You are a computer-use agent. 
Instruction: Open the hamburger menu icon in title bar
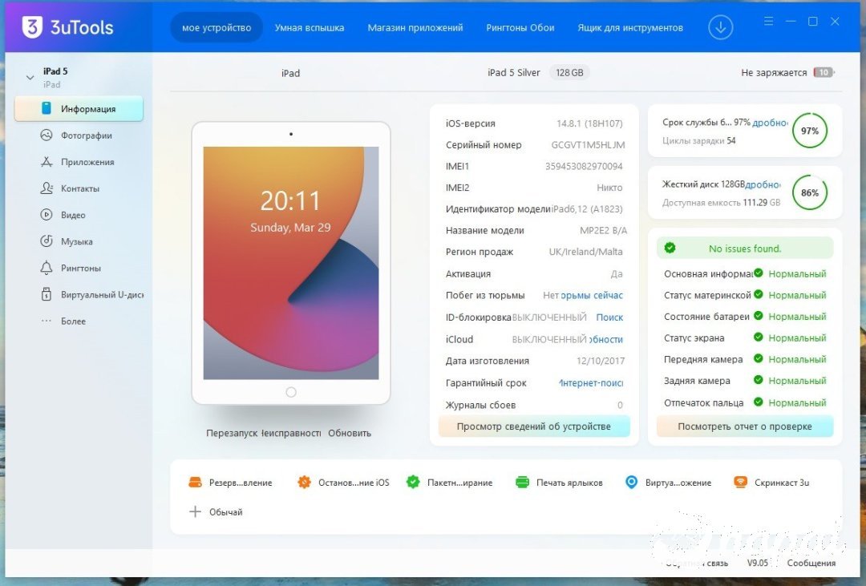(x=768, y=21)
